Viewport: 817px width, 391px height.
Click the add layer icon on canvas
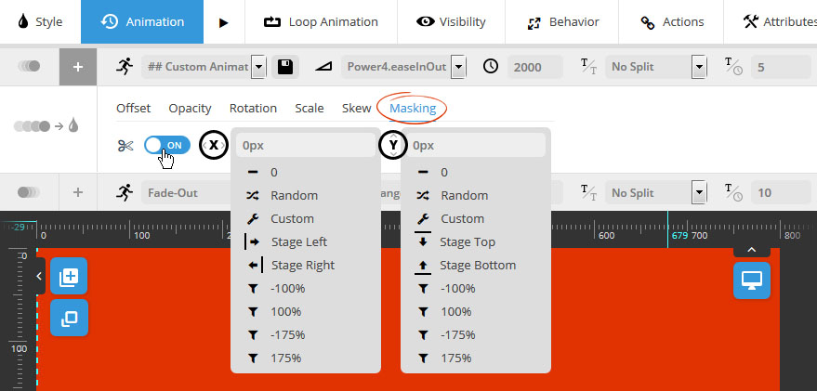69,276
